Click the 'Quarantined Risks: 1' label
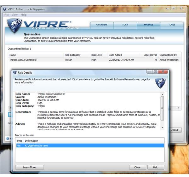 (x=19, y=49)
